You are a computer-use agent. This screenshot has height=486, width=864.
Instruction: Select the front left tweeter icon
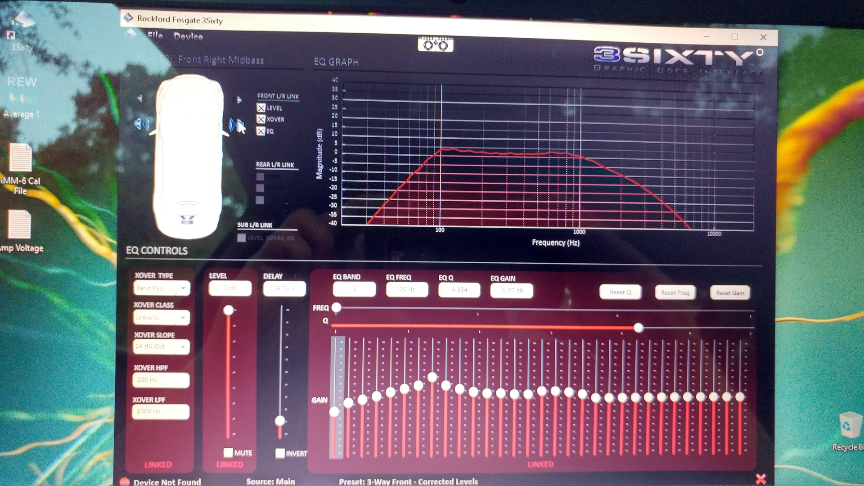[x=140, y=98]
